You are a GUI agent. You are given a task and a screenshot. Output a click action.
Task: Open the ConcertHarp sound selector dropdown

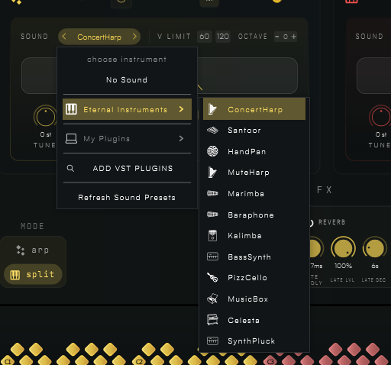coord(99,37)
